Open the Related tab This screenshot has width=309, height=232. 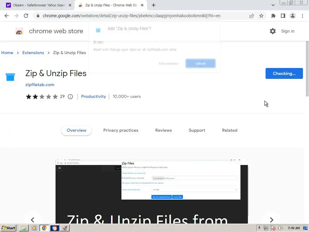230,130
